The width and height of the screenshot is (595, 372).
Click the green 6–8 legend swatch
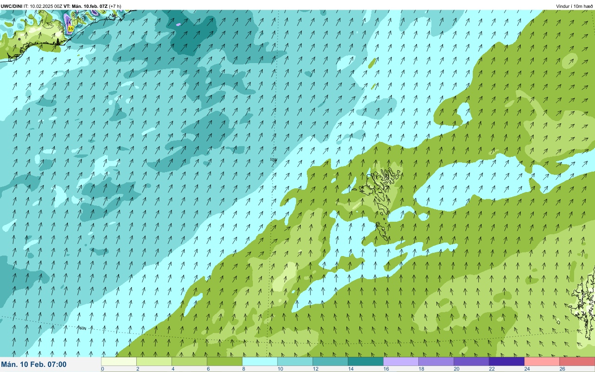(x=225, y=361)
